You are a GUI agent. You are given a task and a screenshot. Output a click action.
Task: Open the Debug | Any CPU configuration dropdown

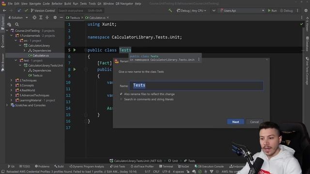(192, 11)
